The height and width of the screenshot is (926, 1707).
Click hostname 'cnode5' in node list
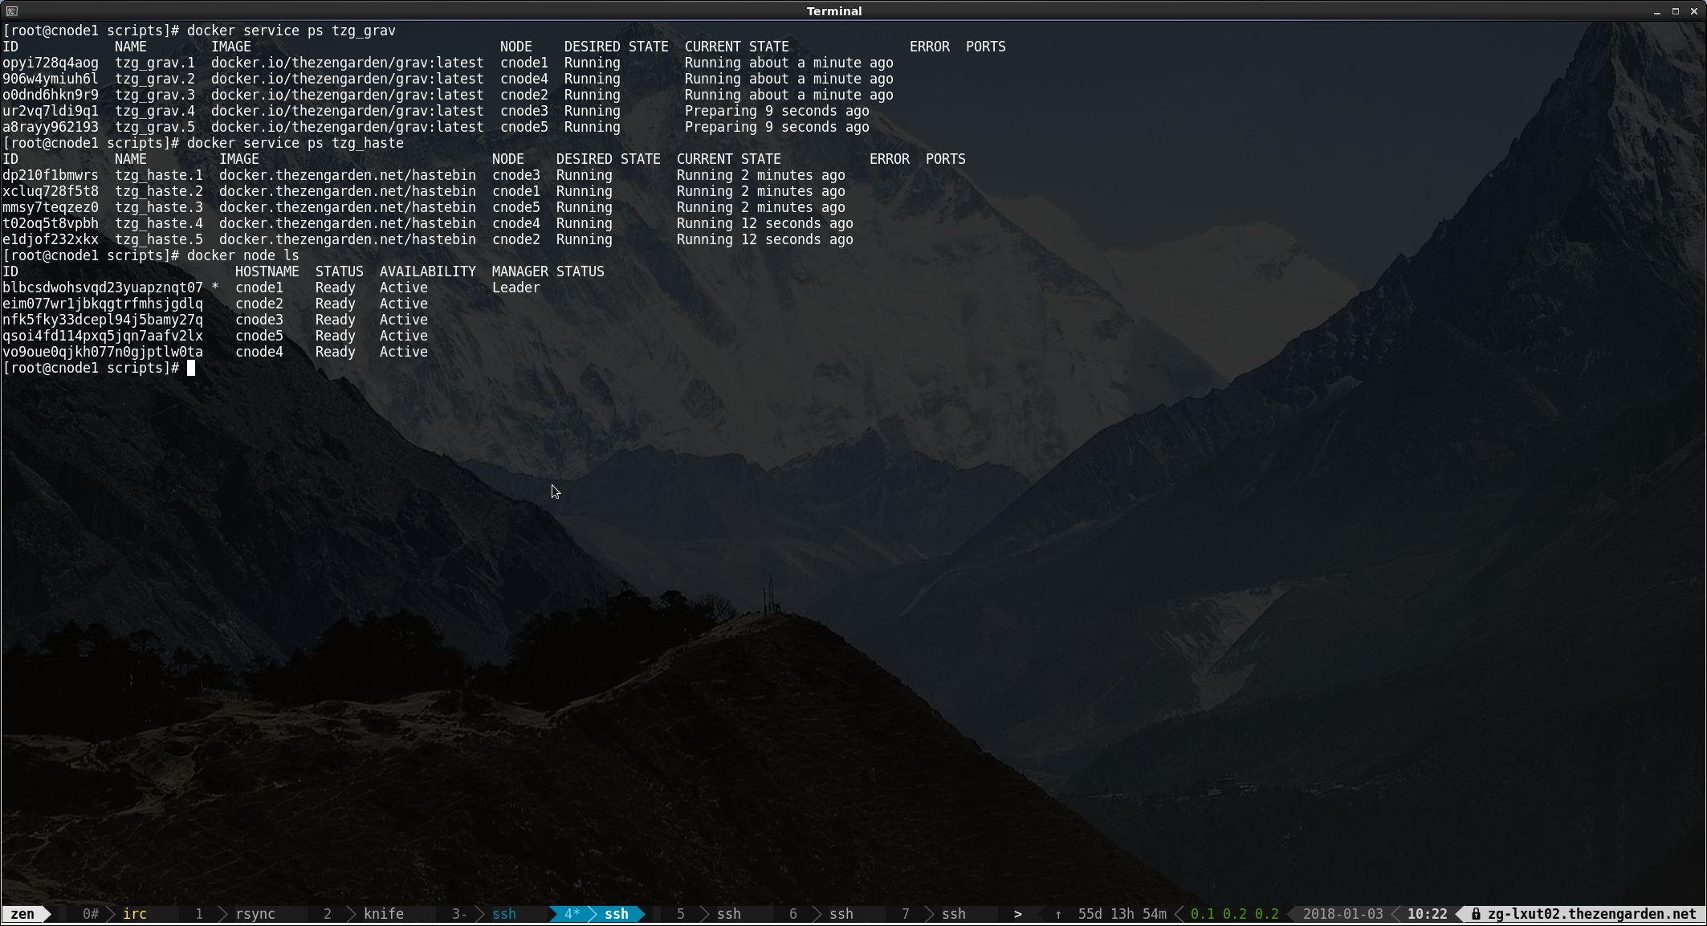[259, 336]
